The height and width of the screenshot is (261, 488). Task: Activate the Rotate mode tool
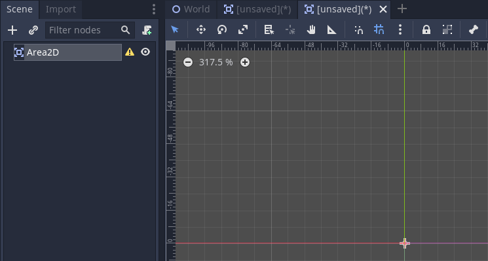point(222,30)
